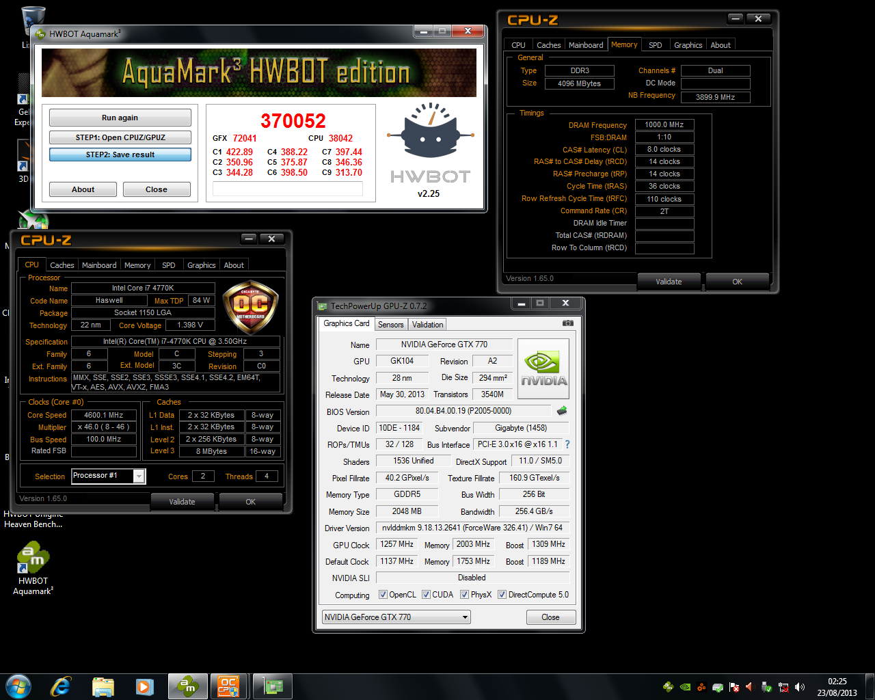Click the Action Center flag tray icon
This screenshot has width=875, height=700.
[734, 687]
